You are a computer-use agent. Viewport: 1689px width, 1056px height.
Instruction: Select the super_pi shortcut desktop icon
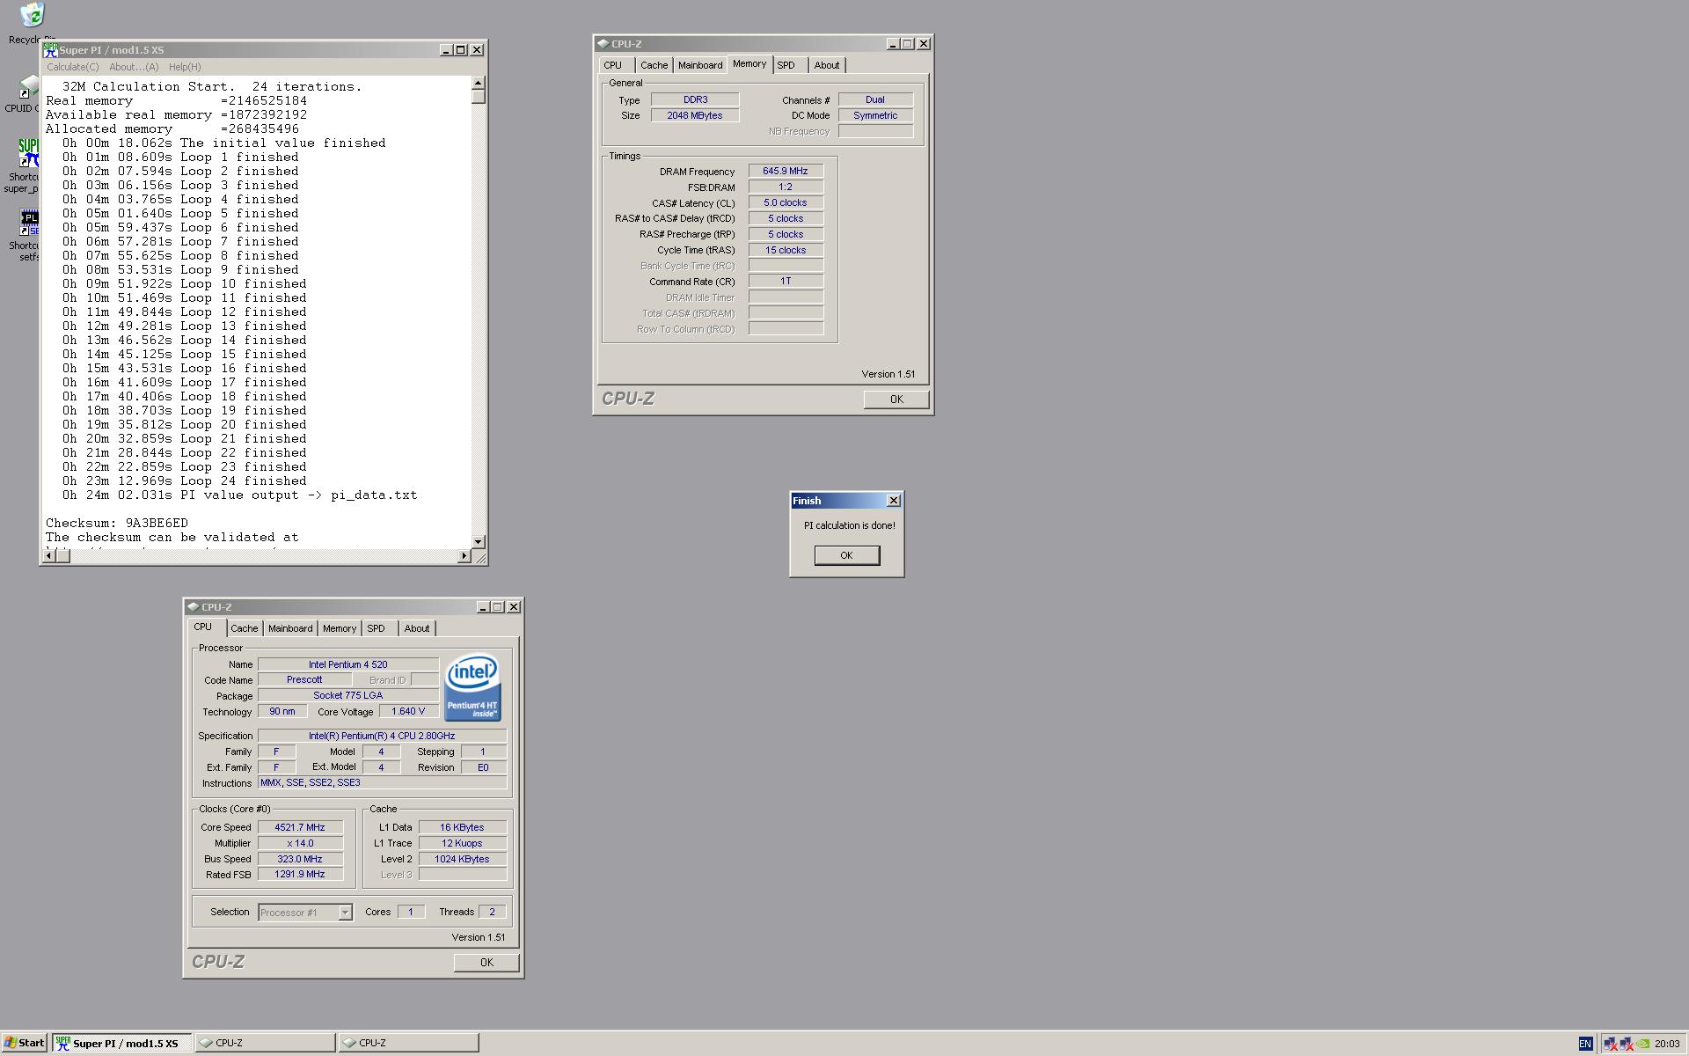point(28,151)
